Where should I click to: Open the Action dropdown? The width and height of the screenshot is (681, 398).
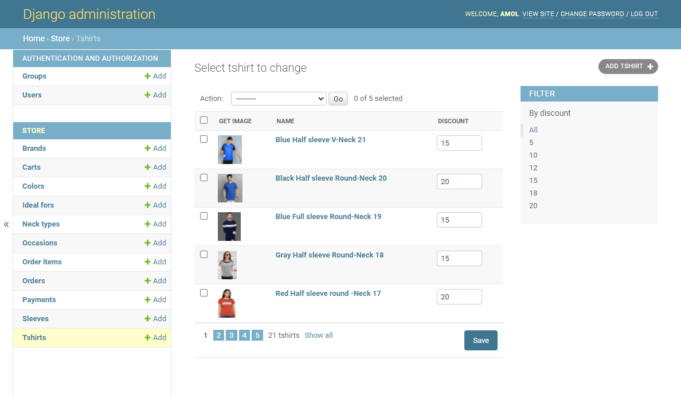(x=279, y=98)
